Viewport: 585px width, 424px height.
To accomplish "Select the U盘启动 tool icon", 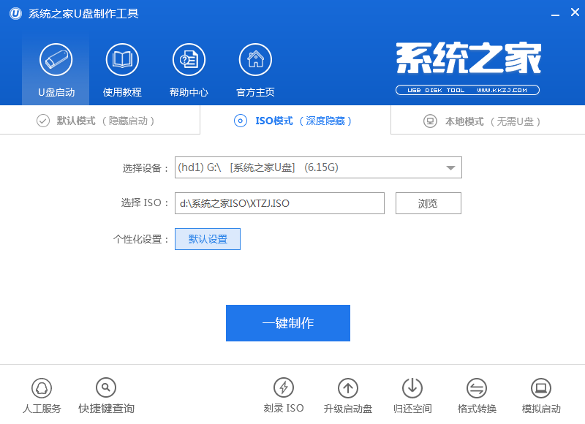I will (x=56, y=68).
